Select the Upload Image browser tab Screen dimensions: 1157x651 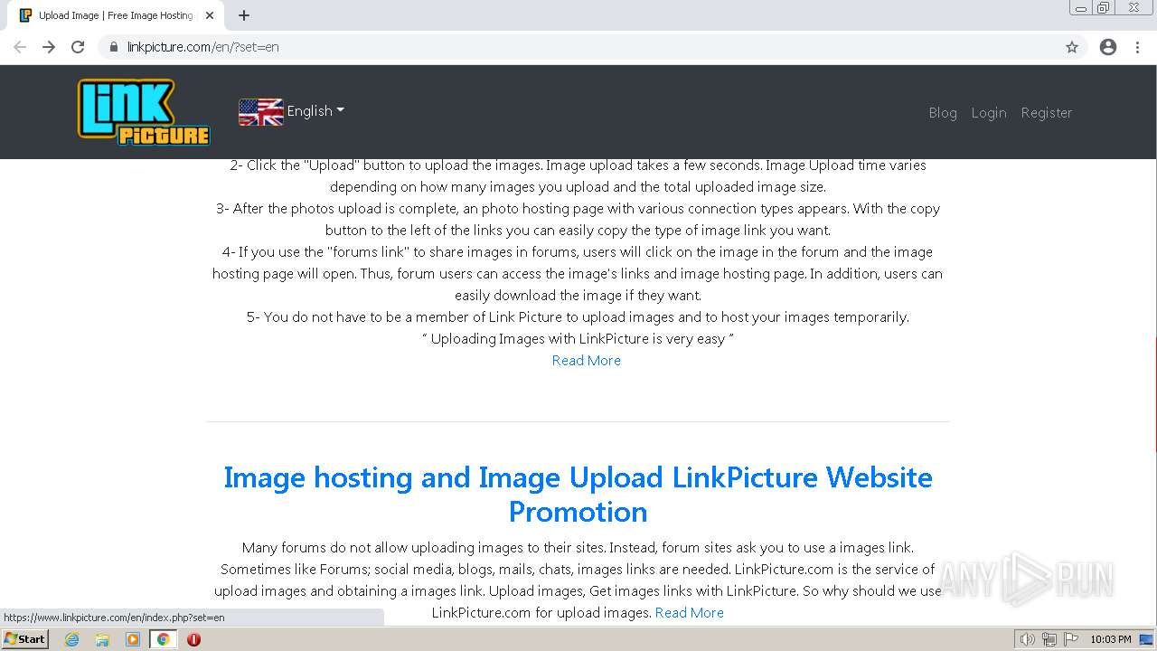[x=116, y=15]
